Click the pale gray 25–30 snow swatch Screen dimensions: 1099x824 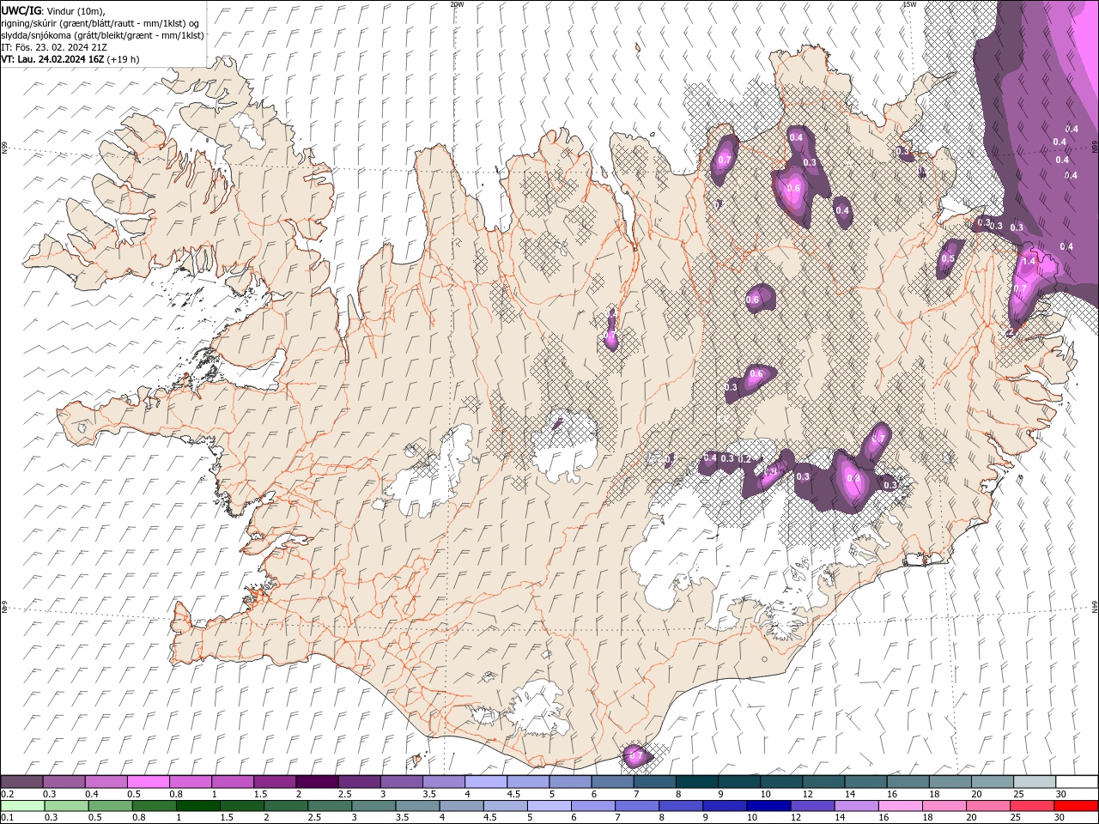click(x=1033, y=782)
